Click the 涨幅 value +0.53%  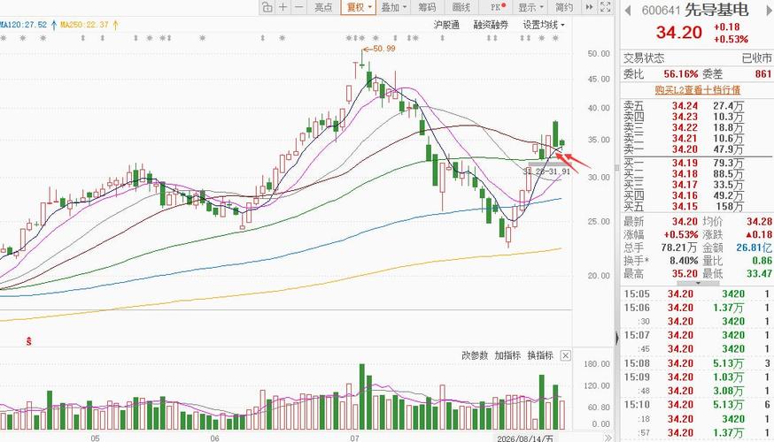(x=681, y=234)
